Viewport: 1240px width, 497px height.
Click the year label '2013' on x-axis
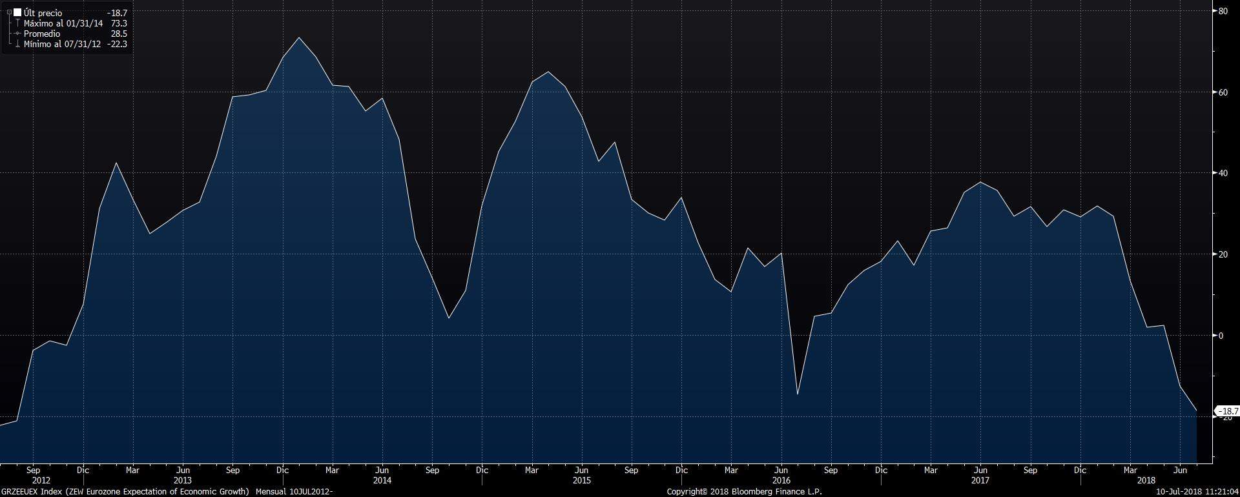[x=183, y=480]
